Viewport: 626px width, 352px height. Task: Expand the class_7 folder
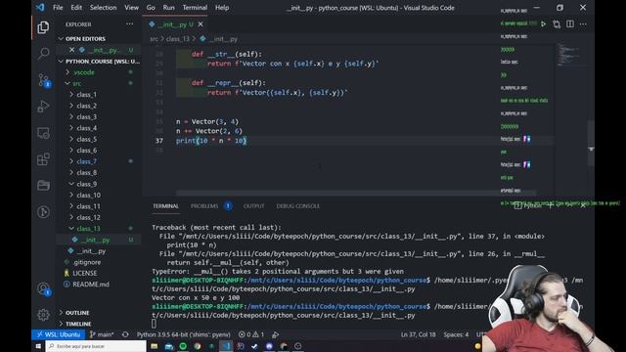(x=98, y=161)
